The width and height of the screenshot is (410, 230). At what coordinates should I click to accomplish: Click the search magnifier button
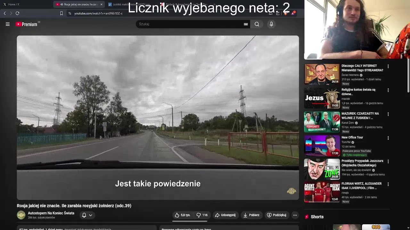pos(257,24)
